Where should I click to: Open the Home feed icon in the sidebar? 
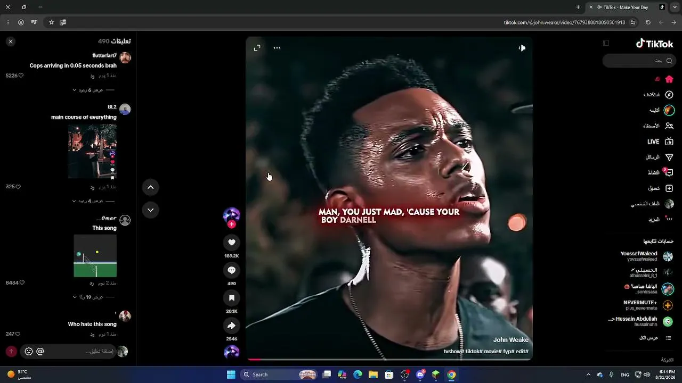tap(669, 79)
